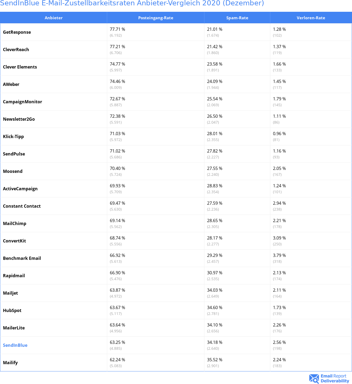352x384 pixels.
Task: Click the Spam-Rate column header
Action: [237, 18]
